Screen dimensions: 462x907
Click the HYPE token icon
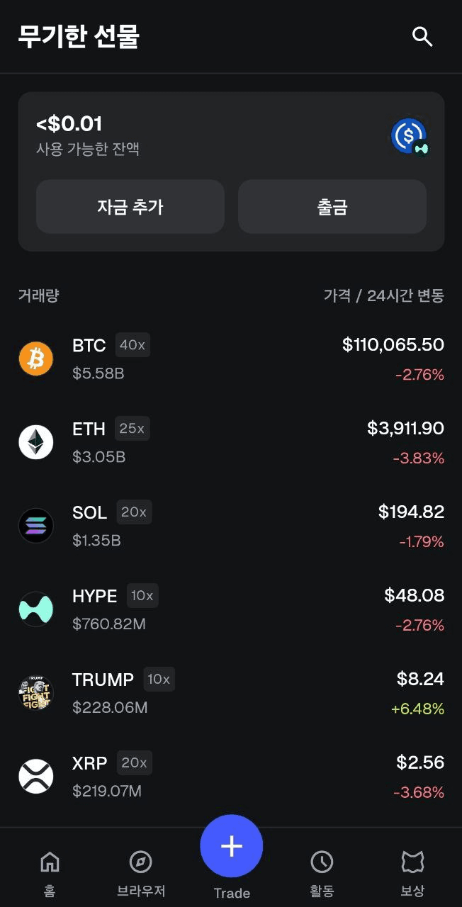(x=35, y=609)
